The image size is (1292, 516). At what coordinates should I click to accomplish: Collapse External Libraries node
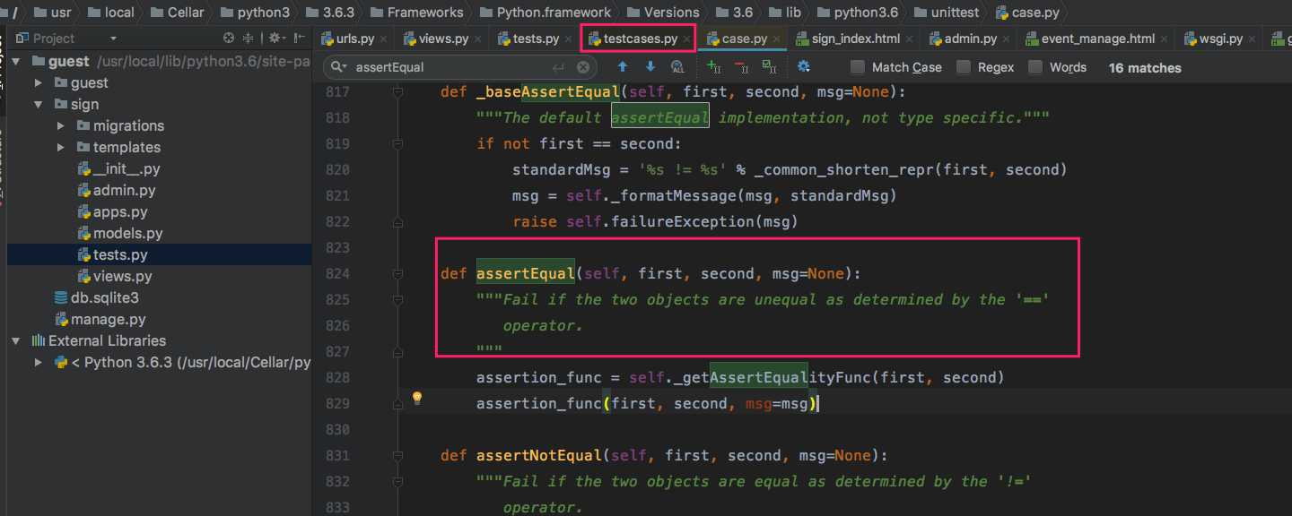16,340
